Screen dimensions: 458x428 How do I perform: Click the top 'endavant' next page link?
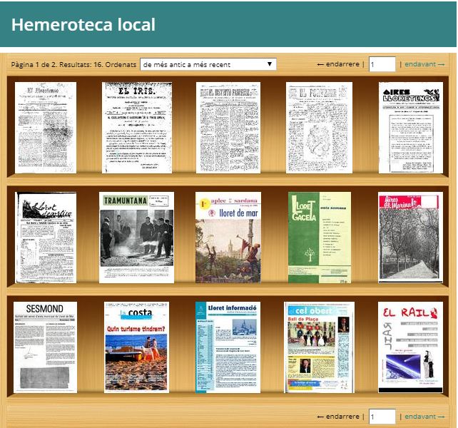424,64
